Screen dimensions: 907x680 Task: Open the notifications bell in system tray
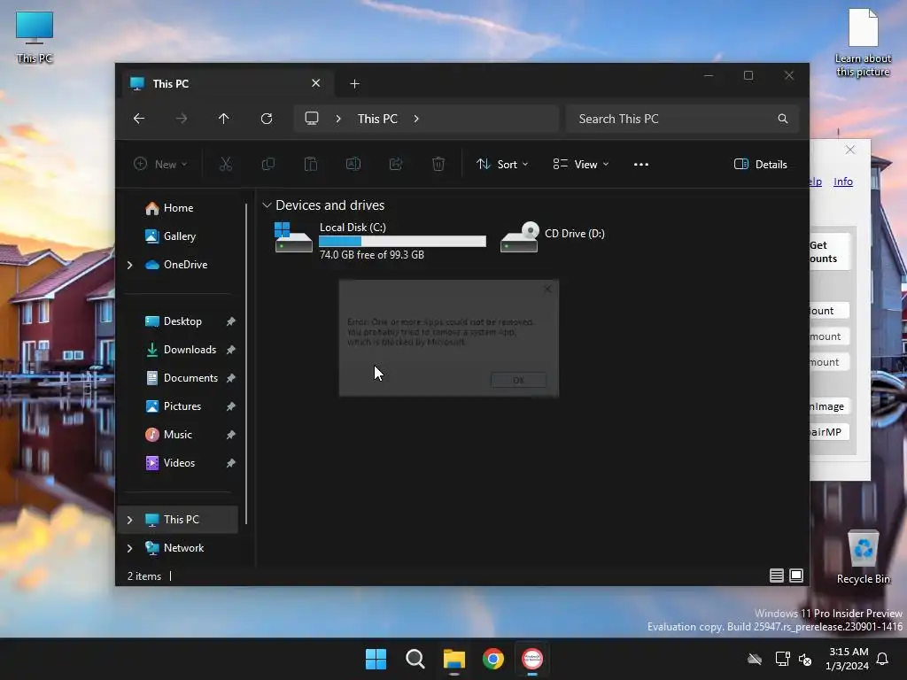point(883,659)
